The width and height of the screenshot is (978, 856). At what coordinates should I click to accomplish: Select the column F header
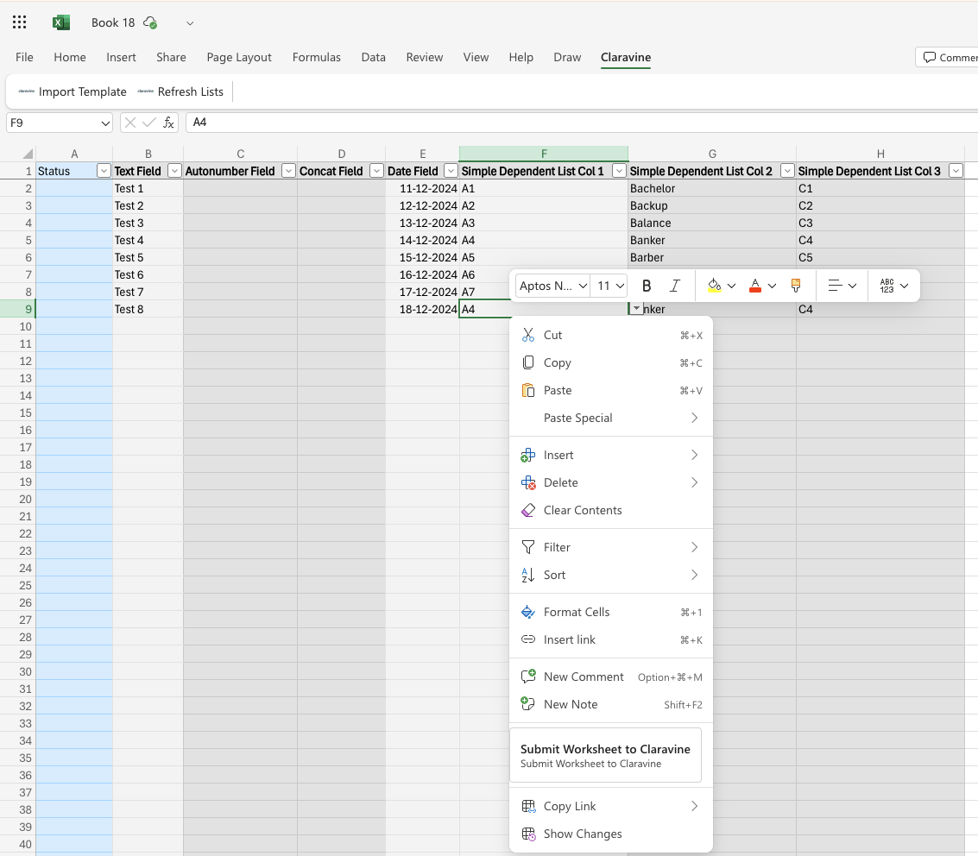point(544,154)
